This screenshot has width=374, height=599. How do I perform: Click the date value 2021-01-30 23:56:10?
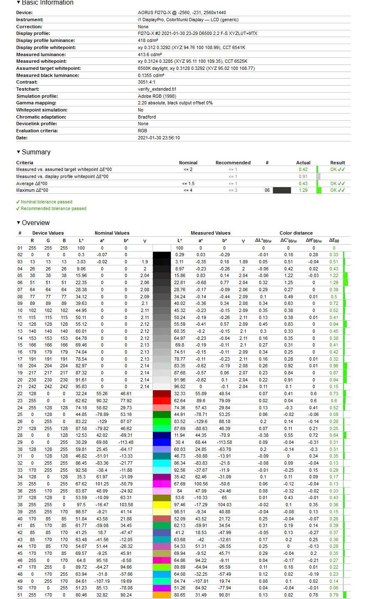pos(159,138)
